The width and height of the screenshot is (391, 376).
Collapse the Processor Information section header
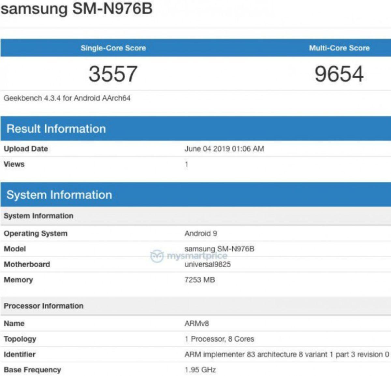43,306
